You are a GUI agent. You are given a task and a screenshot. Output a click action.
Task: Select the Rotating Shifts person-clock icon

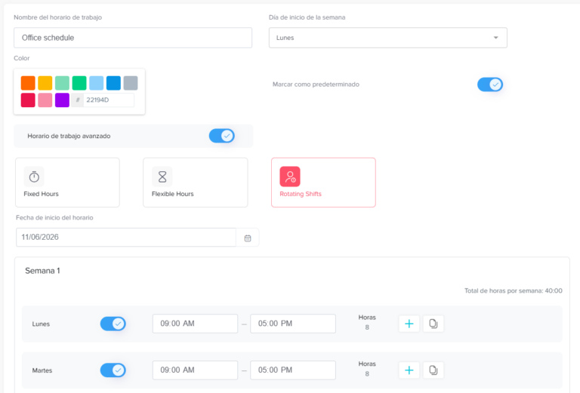(290, 177)
